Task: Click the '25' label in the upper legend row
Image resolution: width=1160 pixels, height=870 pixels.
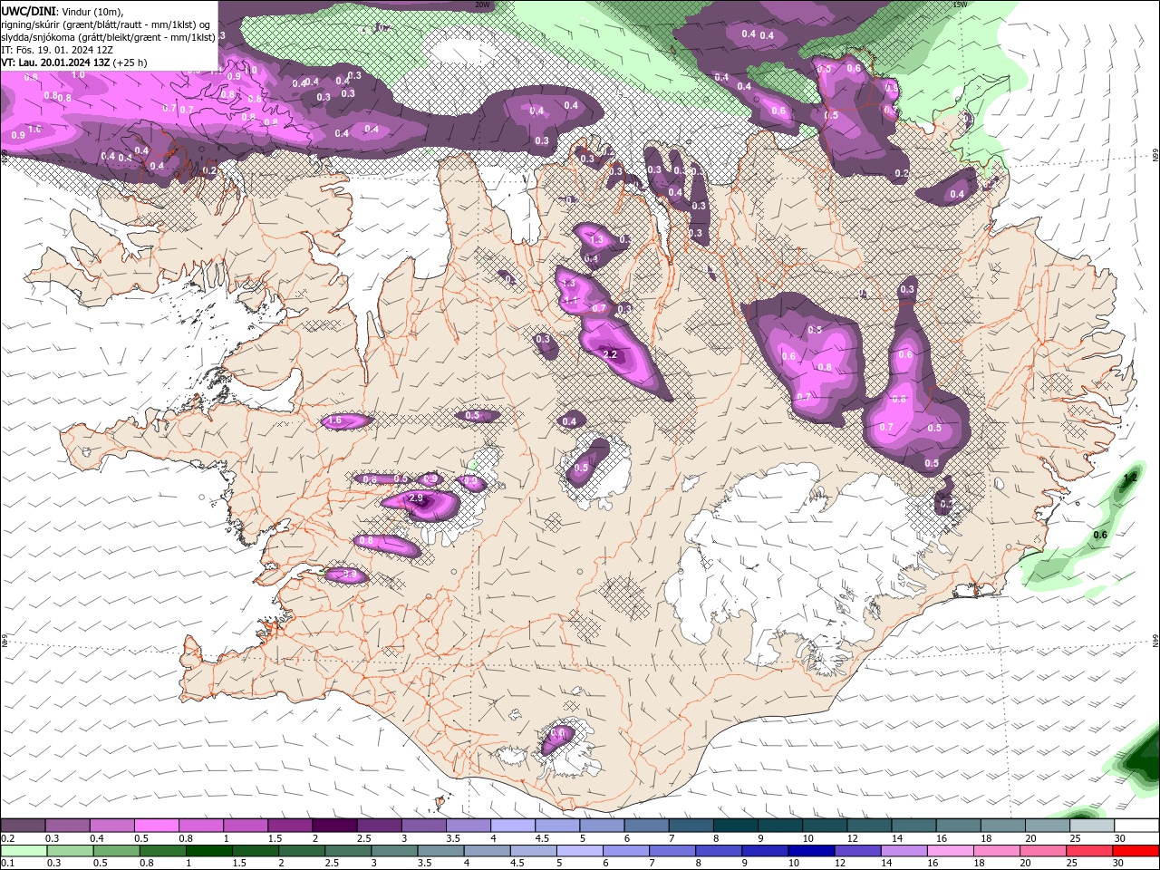Action: (x=1076, y=838)
